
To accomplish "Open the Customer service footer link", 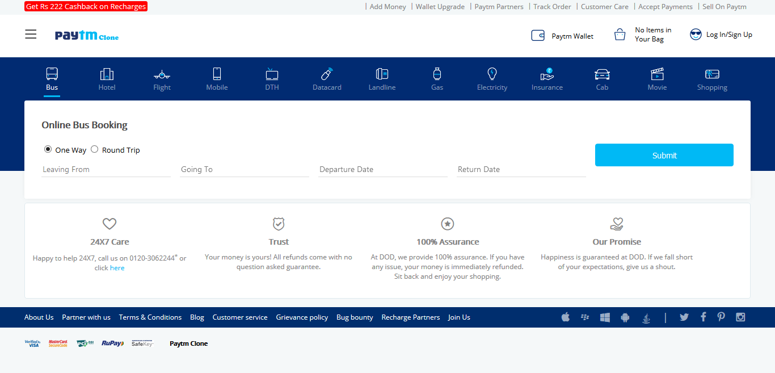I will 240,317.
